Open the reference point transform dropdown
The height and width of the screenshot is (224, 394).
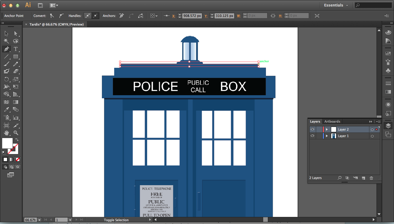(154, 16)
